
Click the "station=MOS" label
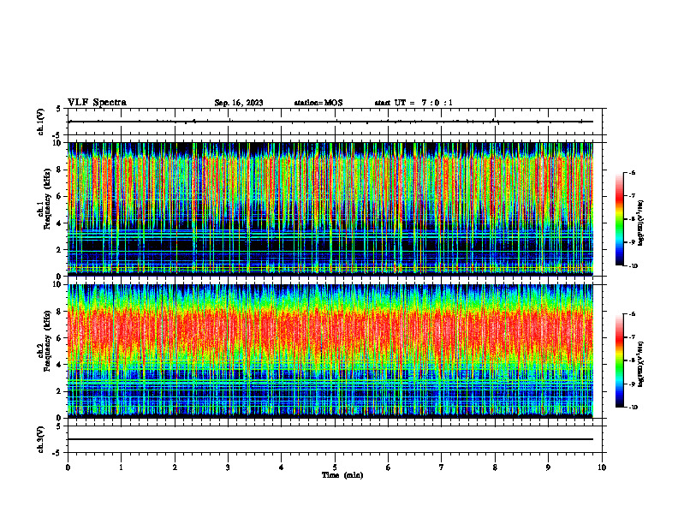coord(318,103)
